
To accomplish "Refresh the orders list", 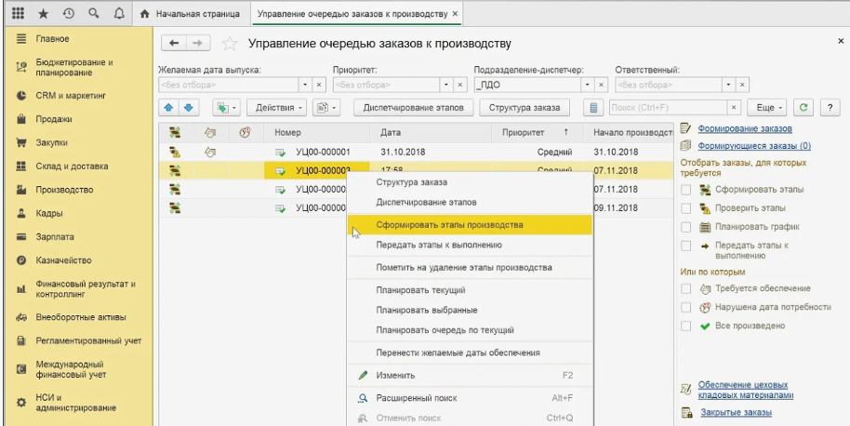I will pos(804,107).
